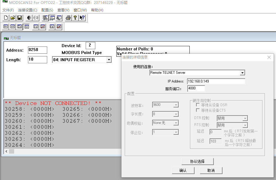This screenshot has width=276, height=180.
Task: Enable the 等待从设备 DSR checkbox
Action: tap(198, 105)
